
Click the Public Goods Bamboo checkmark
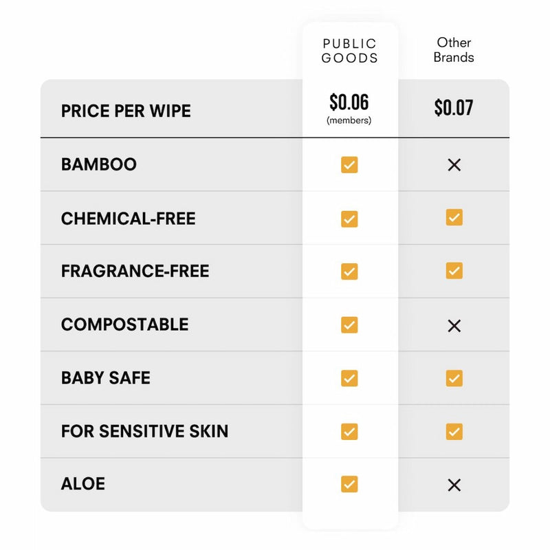[x=349, y=165]
